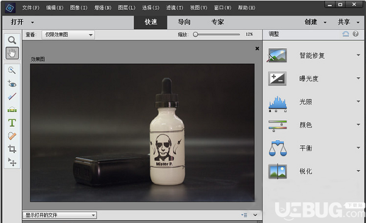
Task: Open the 文件(F) menu
Action: point(31,8)
